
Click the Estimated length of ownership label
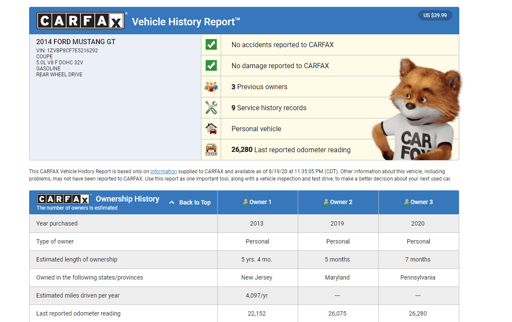[x=77, y=259]
